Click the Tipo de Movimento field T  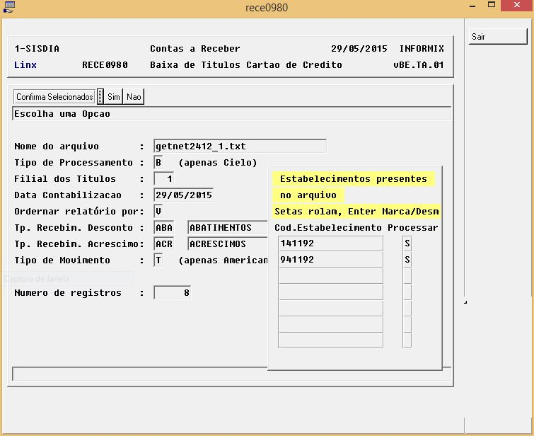point(158,260)
